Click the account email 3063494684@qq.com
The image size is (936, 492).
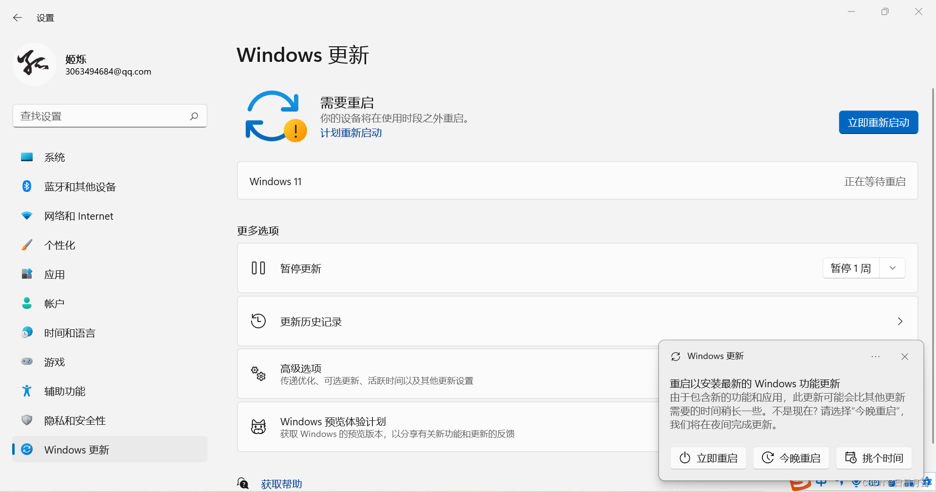[x=108, y=72]
